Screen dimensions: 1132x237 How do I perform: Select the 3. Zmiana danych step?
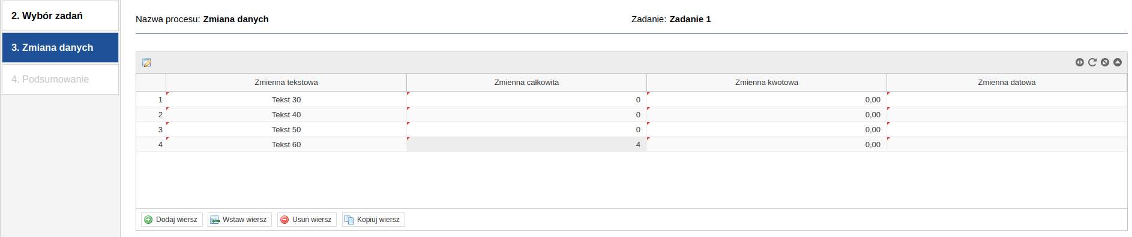point(60,48)
